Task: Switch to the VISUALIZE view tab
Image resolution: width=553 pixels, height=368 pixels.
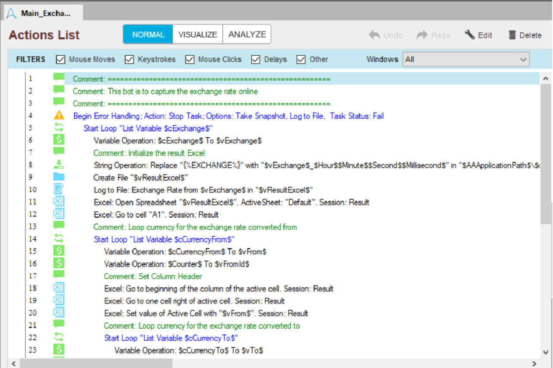Action: click(197, 35)
